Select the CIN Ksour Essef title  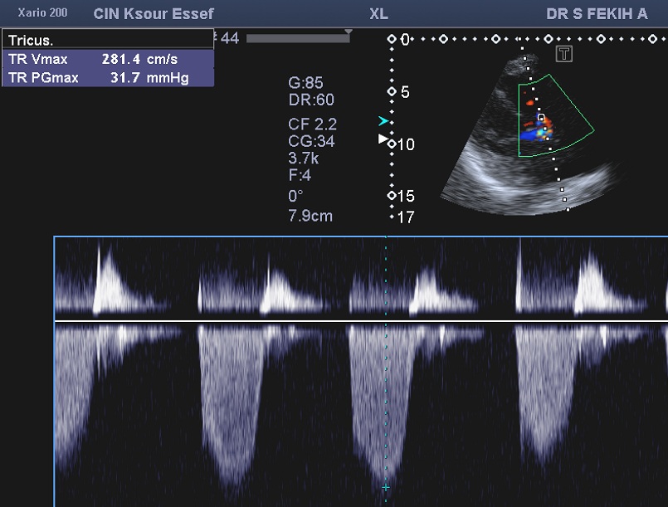(x=154, y=13)
